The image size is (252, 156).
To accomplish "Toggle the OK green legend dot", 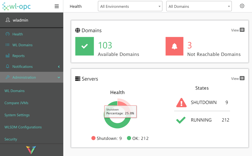I will point(129,138).
